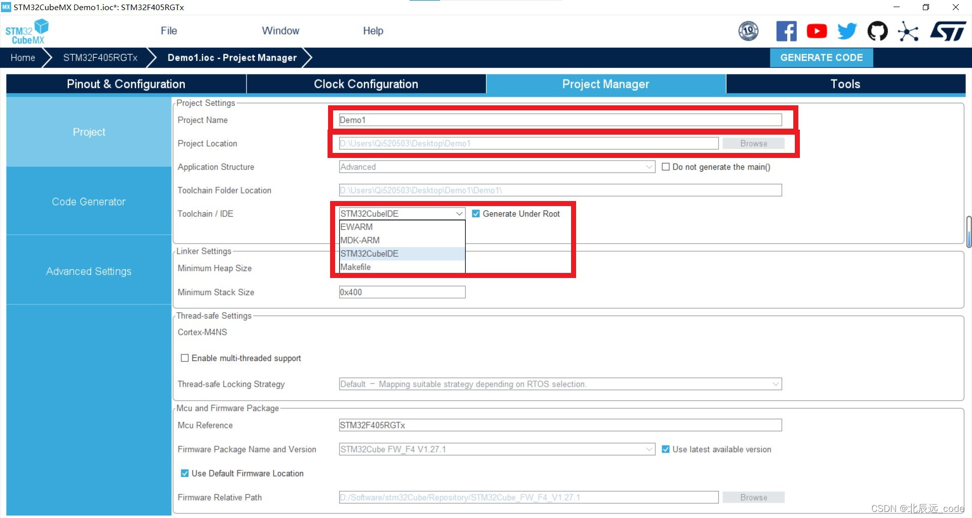
Task: Open the Window menu
Action: pyautogui.click(x=280, y=31)
